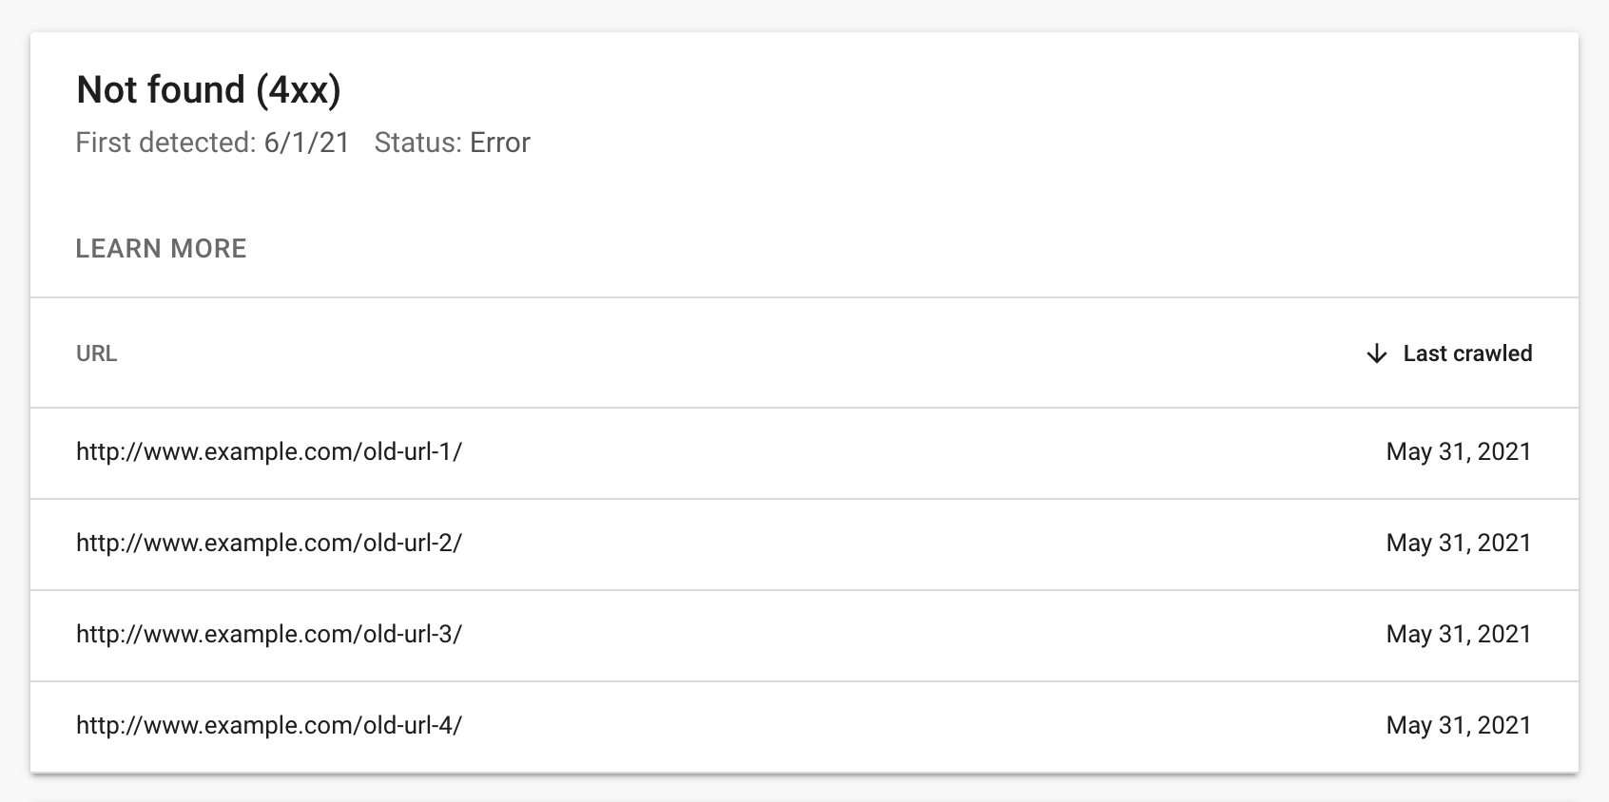Sort by the Last crawled column label
This screenshot has width=1609, height=802.
tap(1467, 353)
